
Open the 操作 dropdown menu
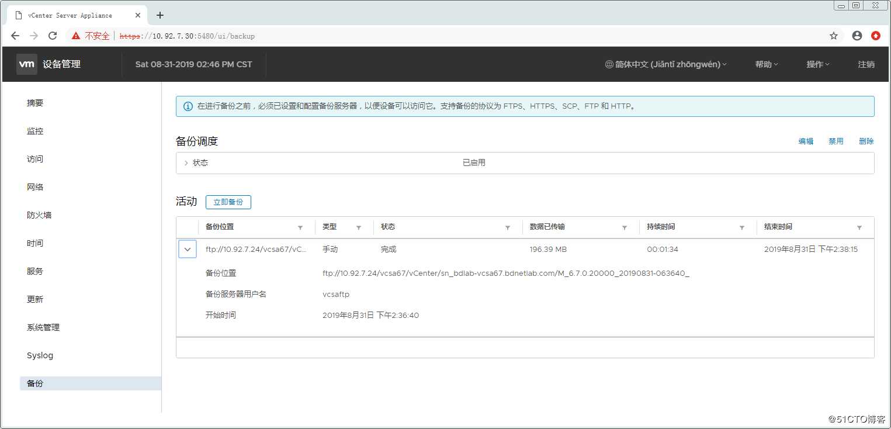click(818, 64)
